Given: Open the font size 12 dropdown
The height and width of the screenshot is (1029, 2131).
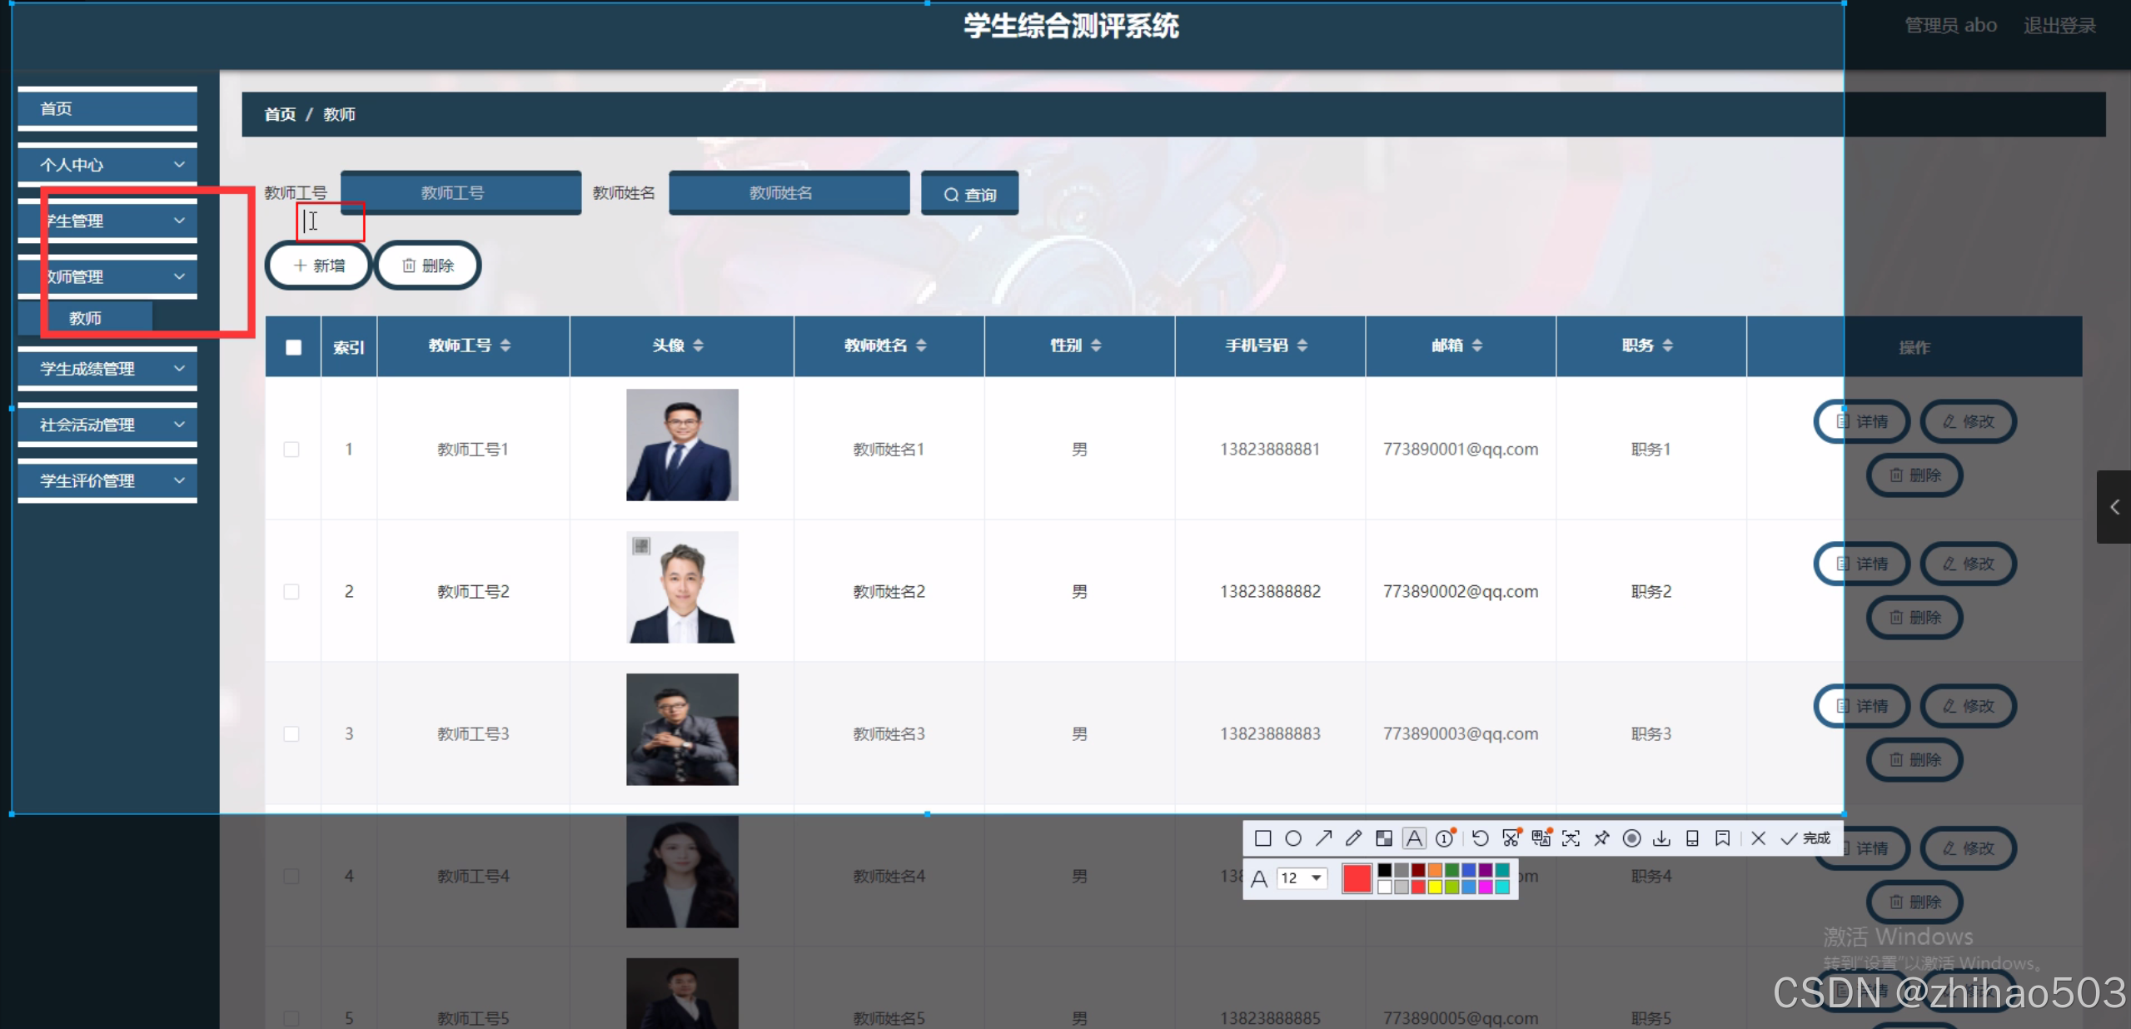Looking at the screenshot, I should click(x=1302, y=878).
